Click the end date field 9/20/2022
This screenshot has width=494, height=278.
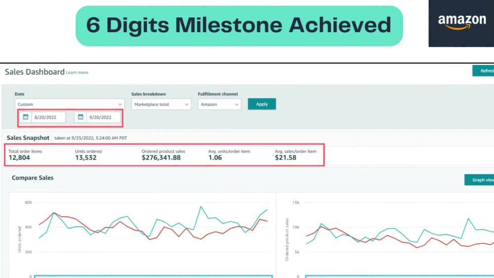click(x=103, y=117)
